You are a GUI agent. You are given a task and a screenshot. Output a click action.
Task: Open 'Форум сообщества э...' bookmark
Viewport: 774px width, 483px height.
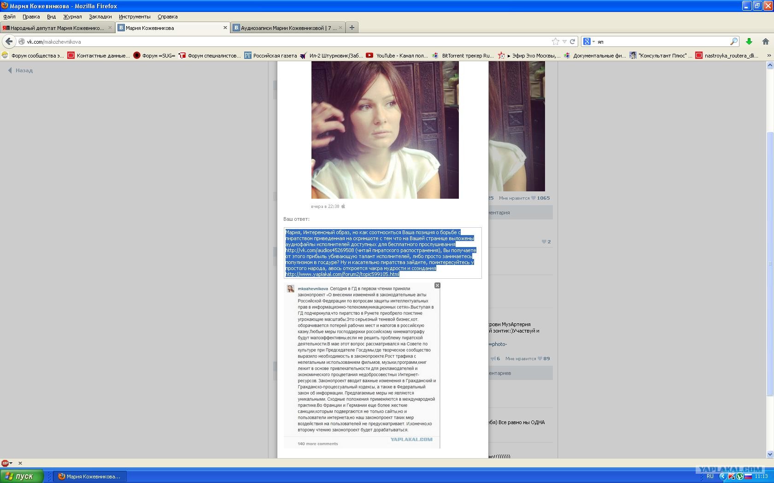pyautogui.click(x=33, y=55)
